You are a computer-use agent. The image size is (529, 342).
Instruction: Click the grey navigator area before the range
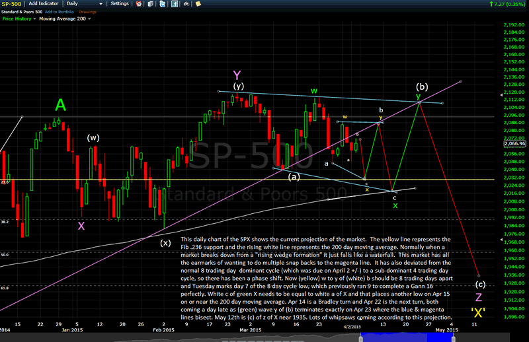tap(179, 337)
